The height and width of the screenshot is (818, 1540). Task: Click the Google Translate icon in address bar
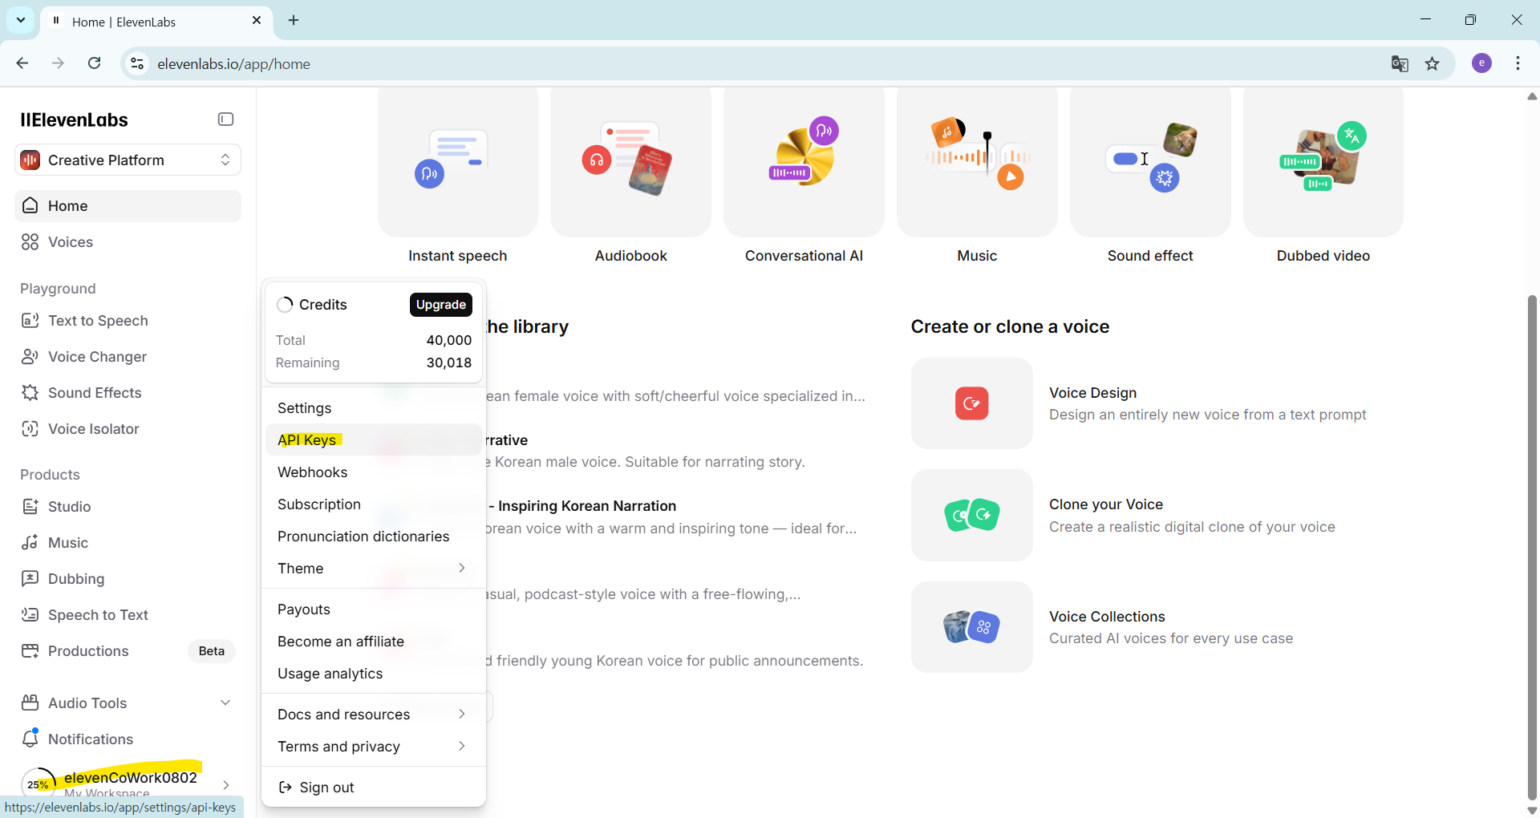[1400, 64]
